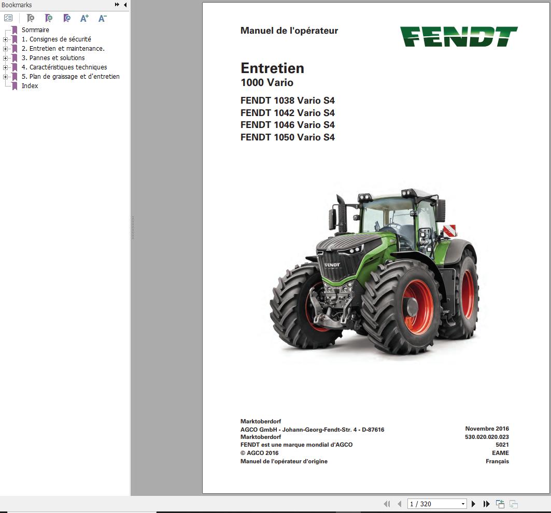551x513 pixels.
Task: Decrease bookmark font size with A- icon
Action: coord(102,18)
